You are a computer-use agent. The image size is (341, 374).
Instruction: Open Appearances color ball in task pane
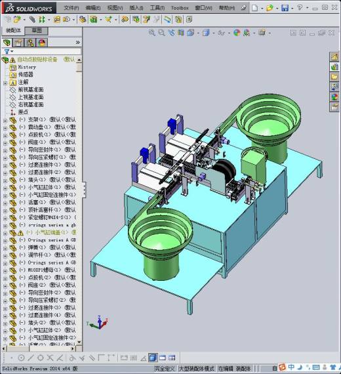[334, 97]
